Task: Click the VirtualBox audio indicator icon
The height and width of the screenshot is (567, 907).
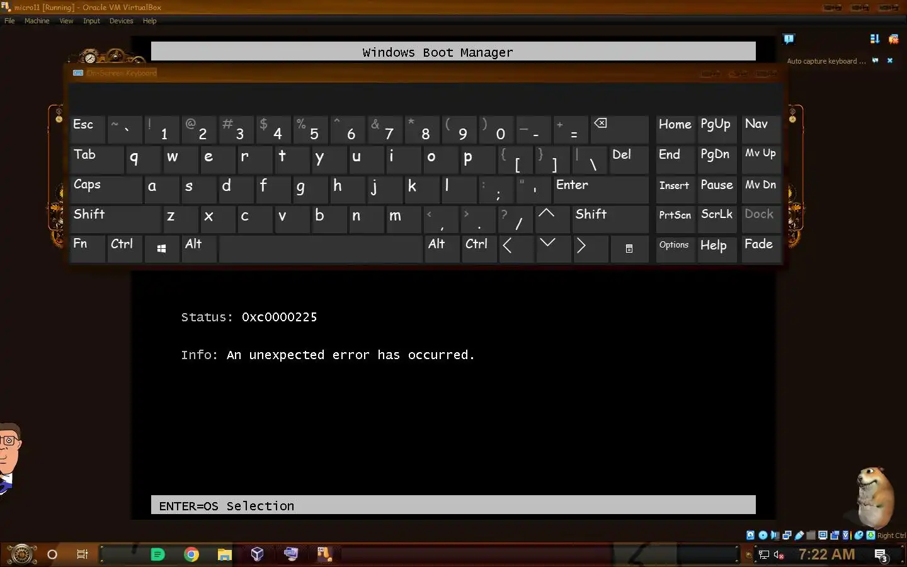Action: [775, 535]
